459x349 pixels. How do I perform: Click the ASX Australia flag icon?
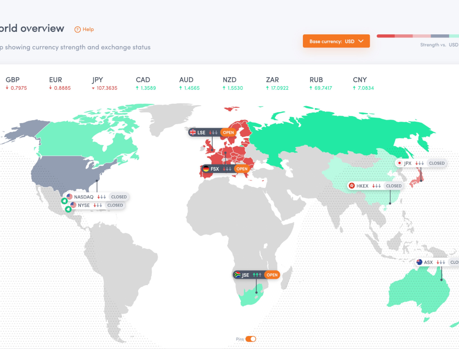click(x=419, y=262)
